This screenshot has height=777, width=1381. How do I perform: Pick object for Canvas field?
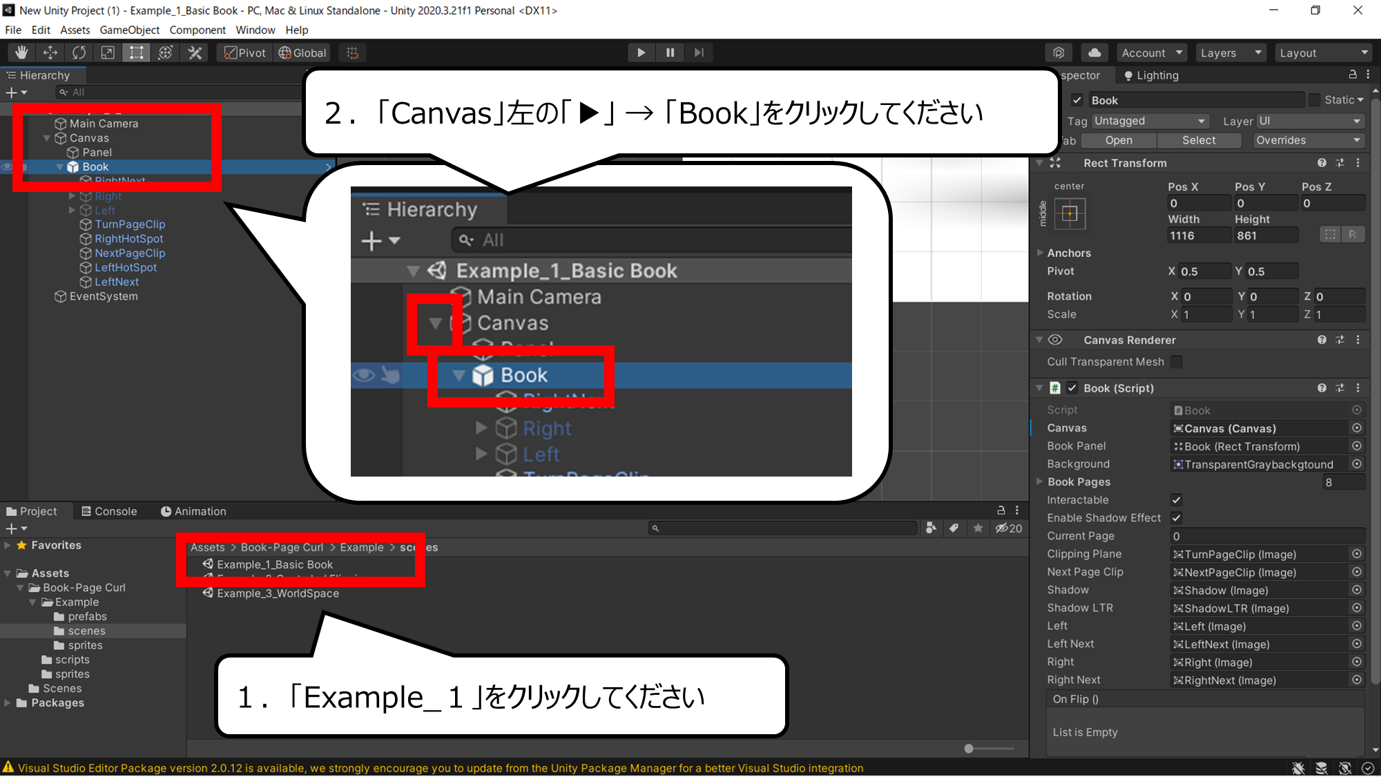tap(1356, 428)
